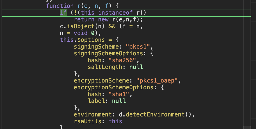Click the "$options" property name

[x=91, y=40]
